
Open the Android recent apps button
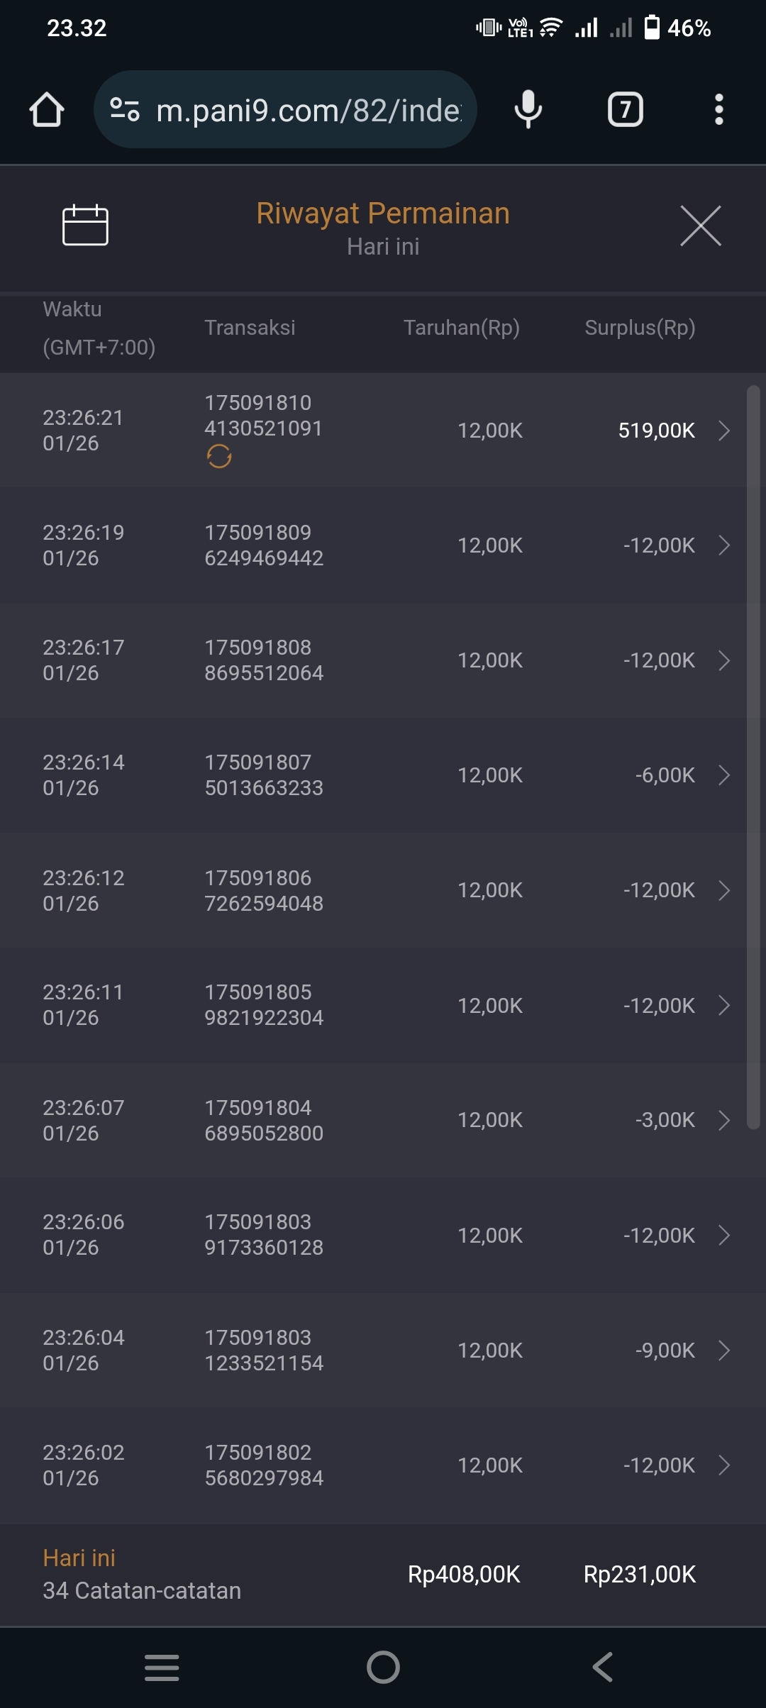coord(162,1667)
